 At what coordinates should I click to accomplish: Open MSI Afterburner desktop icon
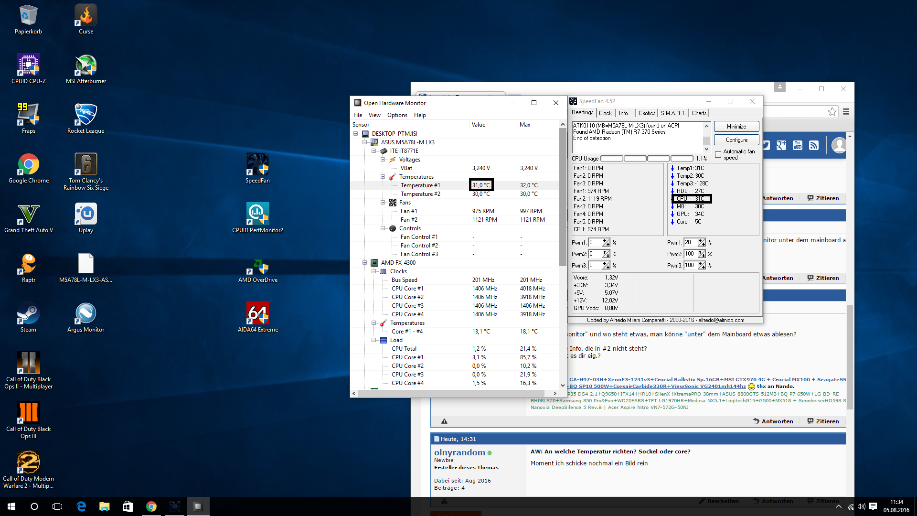pyautogui.click(x=86, y=65)
